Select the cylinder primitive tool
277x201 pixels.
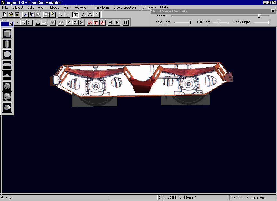7,44
